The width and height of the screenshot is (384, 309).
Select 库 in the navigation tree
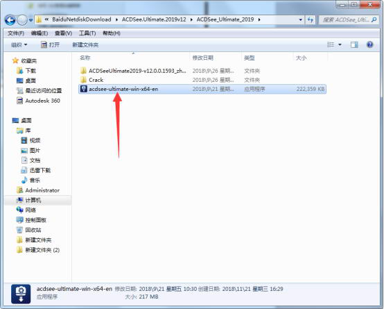pos(28,131)
